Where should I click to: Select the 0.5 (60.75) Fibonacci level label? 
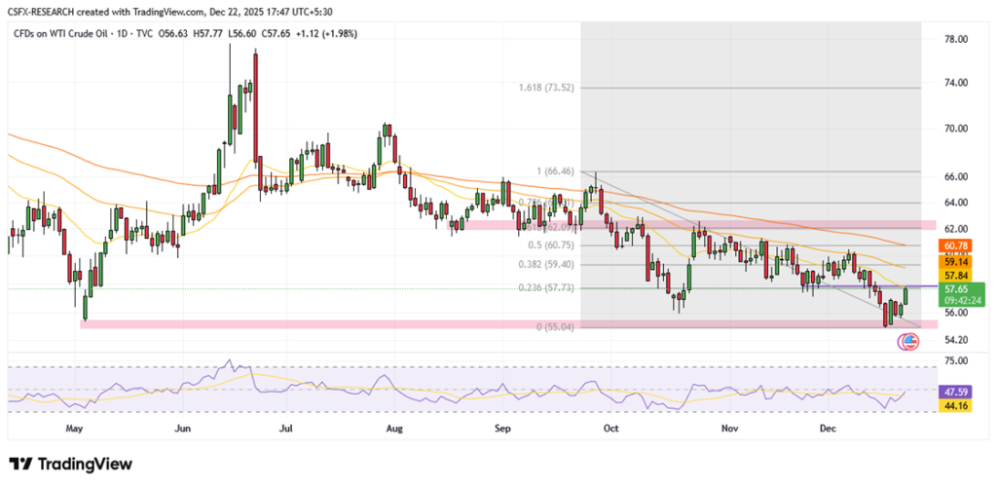pyautogui.click(x=553, y=245)
